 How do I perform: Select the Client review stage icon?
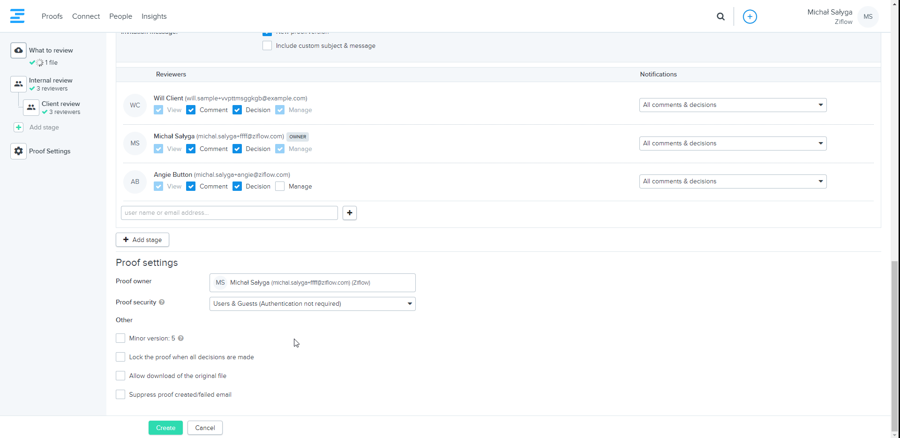point(31,107)
